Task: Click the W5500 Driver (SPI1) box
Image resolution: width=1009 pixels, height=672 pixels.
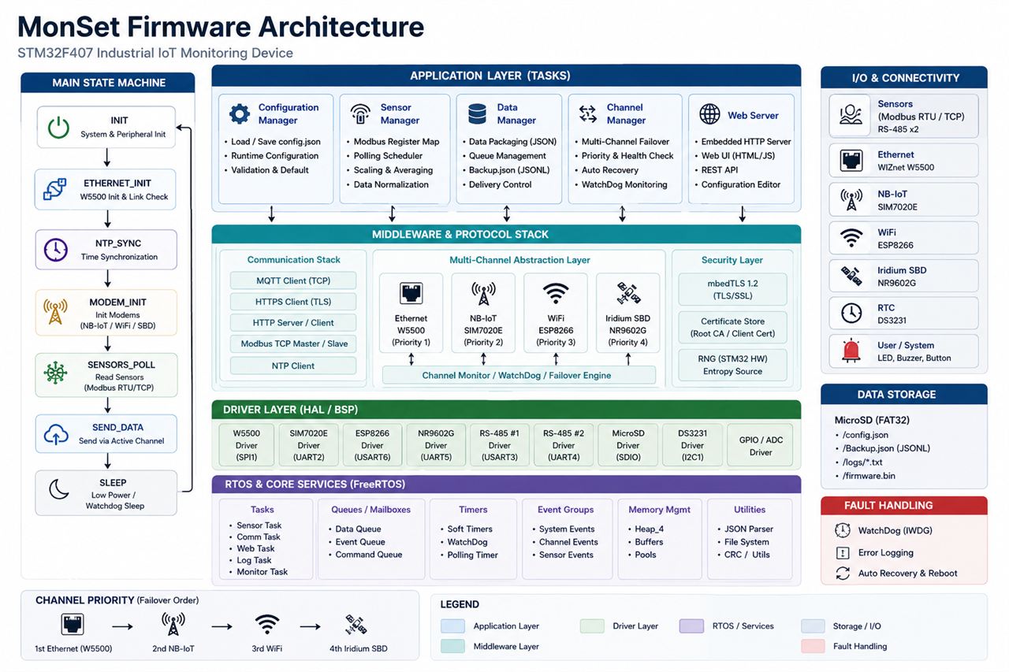Action: (246, 445)
